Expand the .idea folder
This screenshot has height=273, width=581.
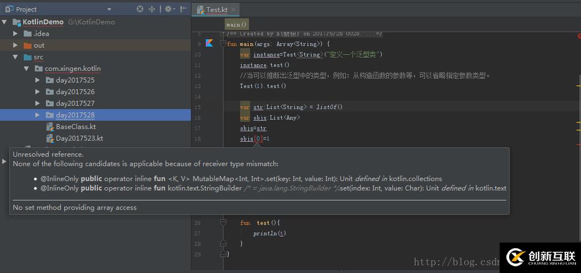pyautogui.click(x=16, y=34)
